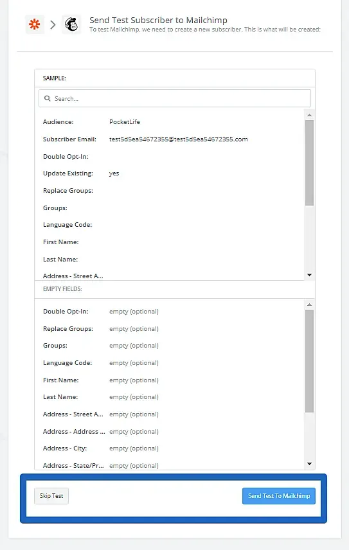This screenshot has height=550, width=349.
Task: Click the Mailchimp monkey logo icon
Action: coord(71,24)
